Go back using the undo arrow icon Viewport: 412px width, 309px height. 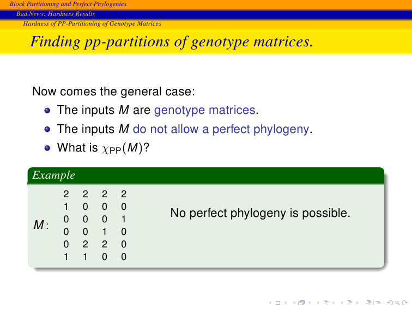[390, 302]
